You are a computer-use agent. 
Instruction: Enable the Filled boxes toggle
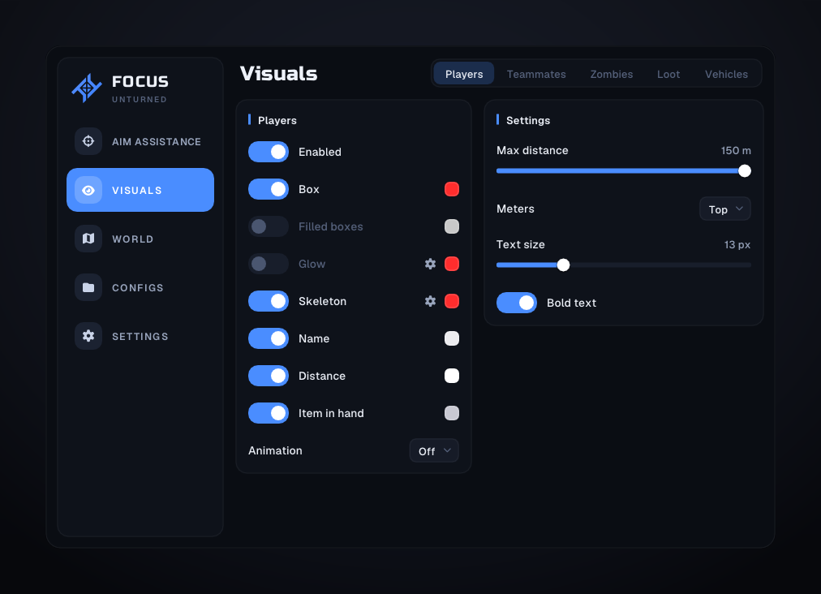pos(268,226)
